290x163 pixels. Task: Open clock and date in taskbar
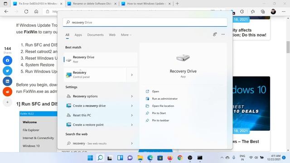click(x=274, y=158)
